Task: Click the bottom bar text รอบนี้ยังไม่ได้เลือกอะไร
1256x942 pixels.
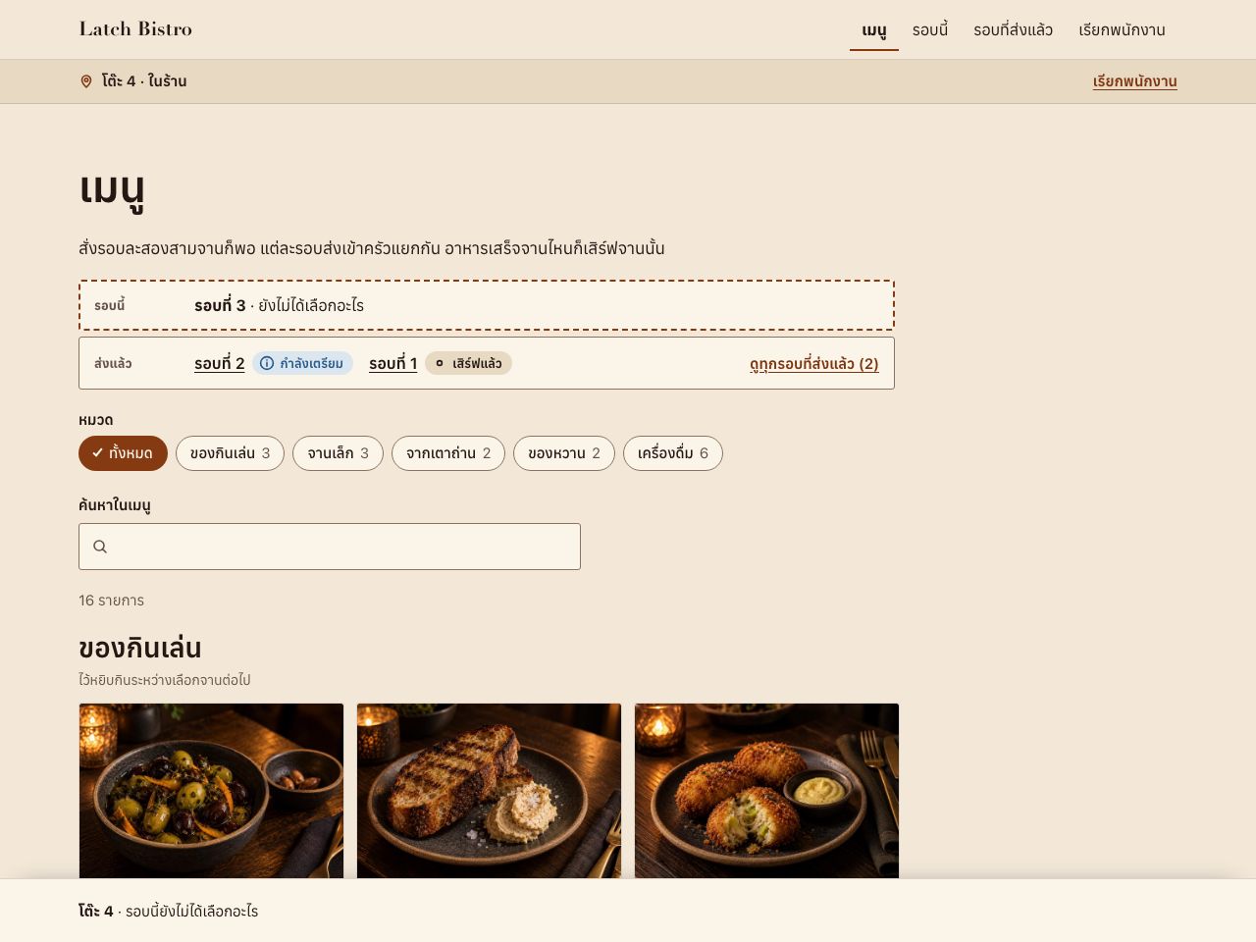Action: 191,912
